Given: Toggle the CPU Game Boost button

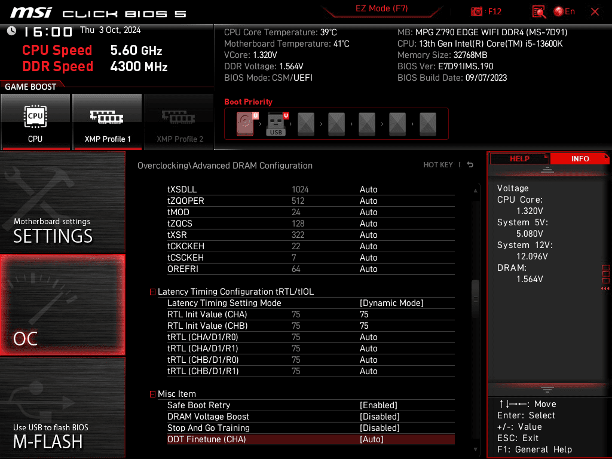Looking at the screenshot, I should (35, 122).
